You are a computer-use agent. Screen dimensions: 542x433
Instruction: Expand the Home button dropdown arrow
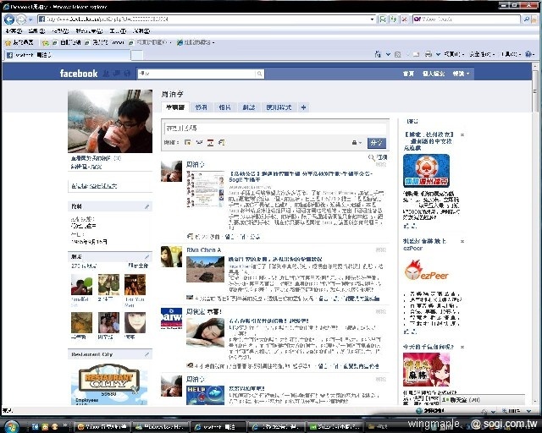click(388, 55)
